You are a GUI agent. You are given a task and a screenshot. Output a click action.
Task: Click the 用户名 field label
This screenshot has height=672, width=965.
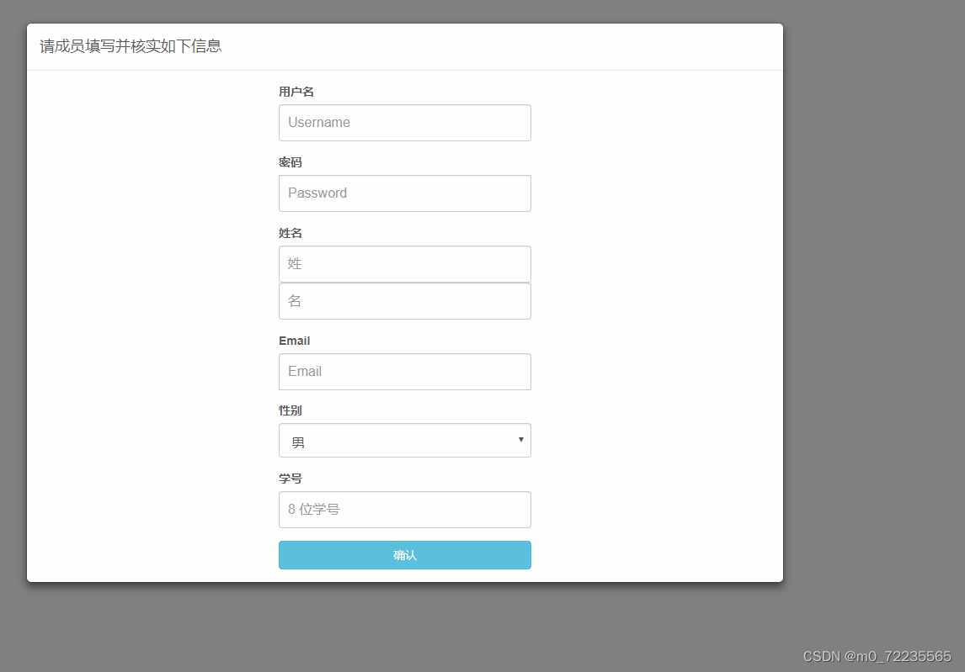pyautogui.click(x=296, y=92)
